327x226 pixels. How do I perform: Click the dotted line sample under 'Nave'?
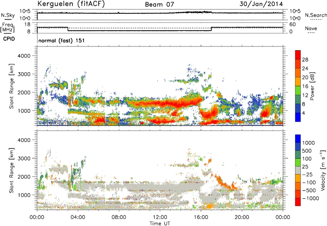(x=311, y=33)
